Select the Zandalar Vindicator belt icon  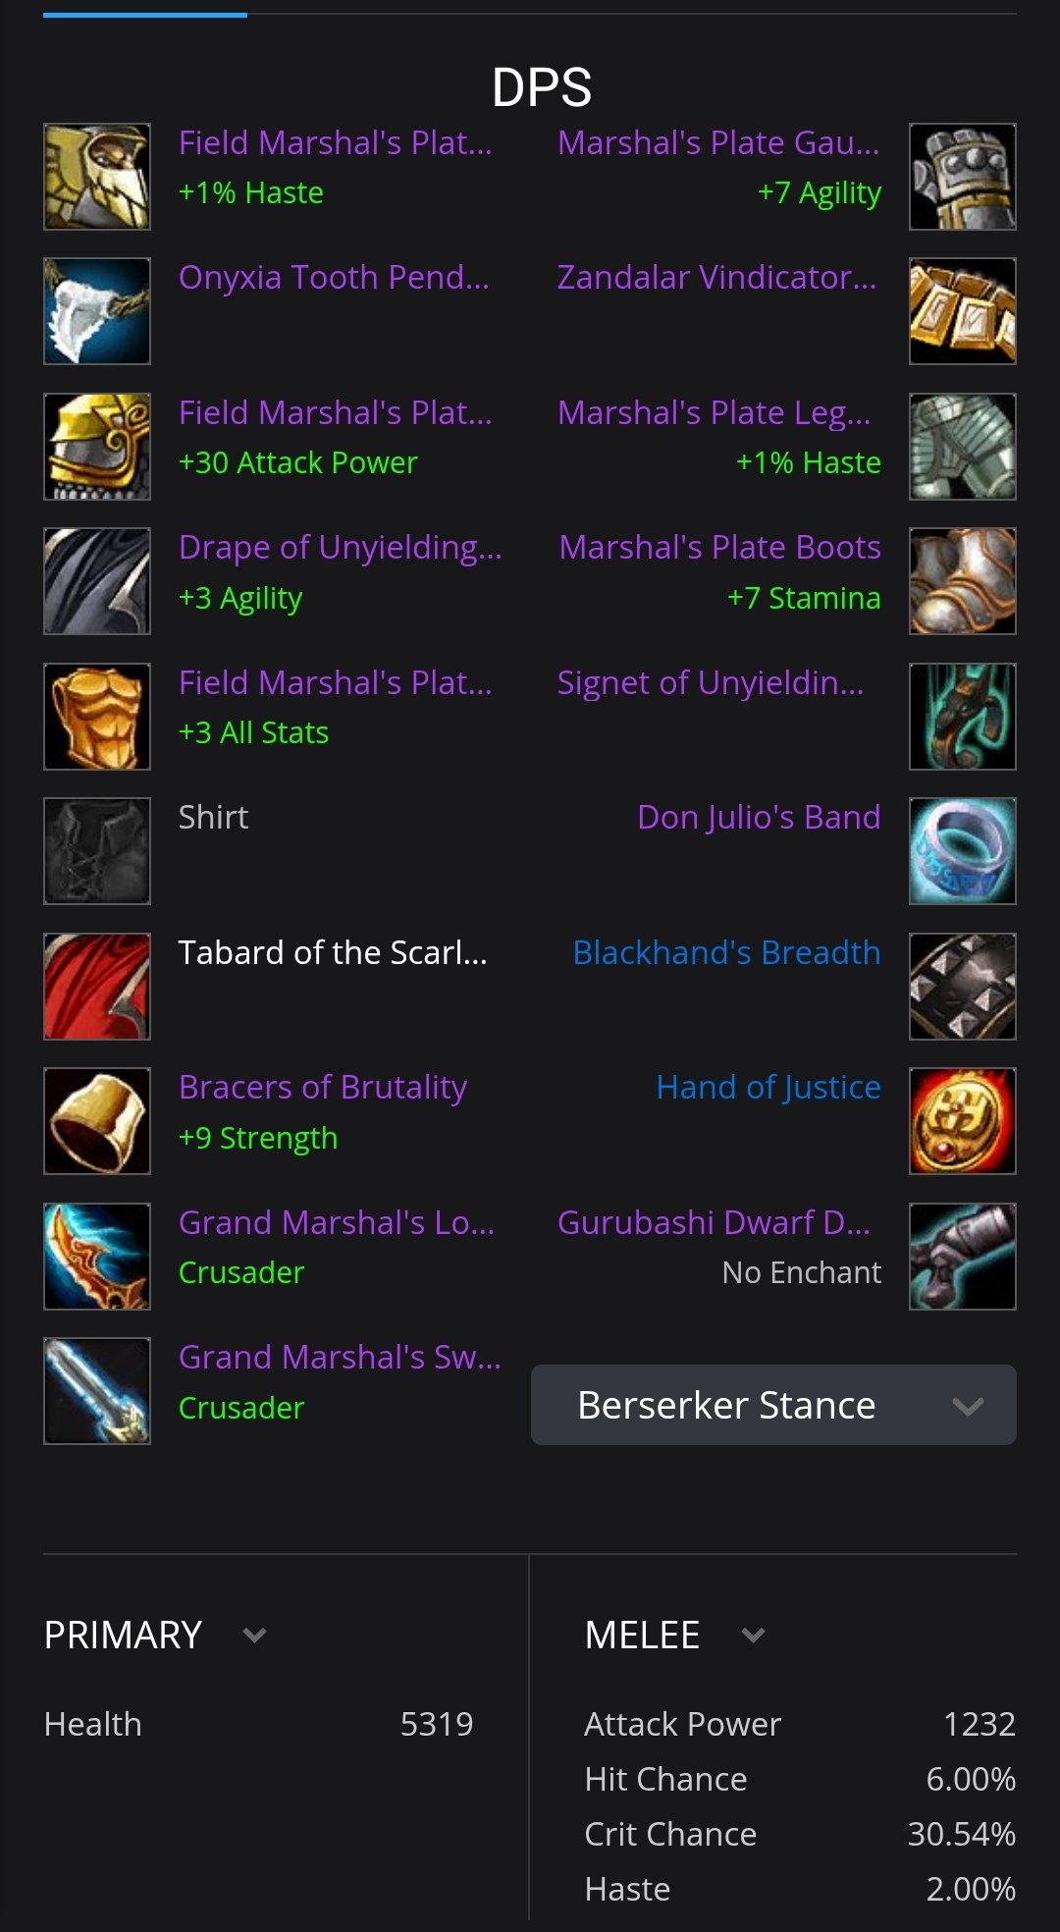[x=963, y=311]
